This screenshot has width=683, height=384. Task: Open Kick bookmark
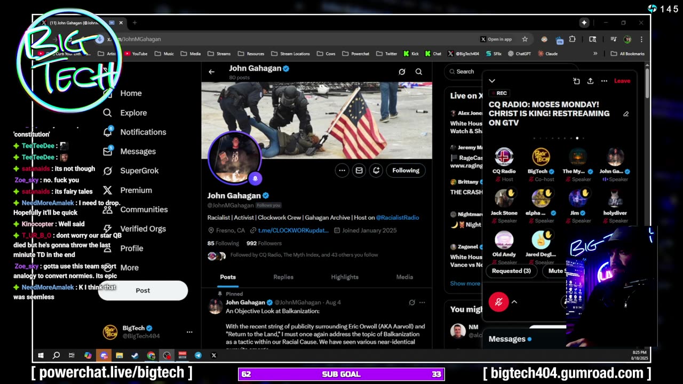(411, 53)
